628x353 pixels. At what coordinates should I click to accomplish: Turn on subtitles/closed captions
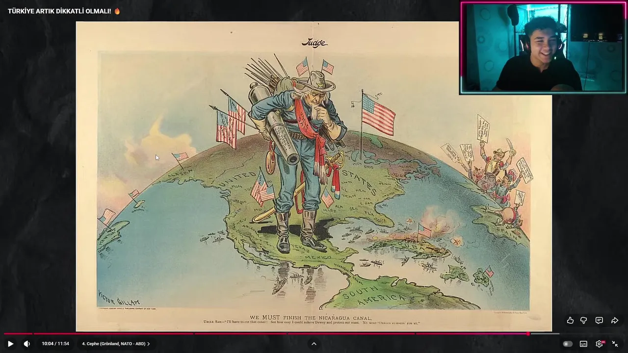click(583, 344)
